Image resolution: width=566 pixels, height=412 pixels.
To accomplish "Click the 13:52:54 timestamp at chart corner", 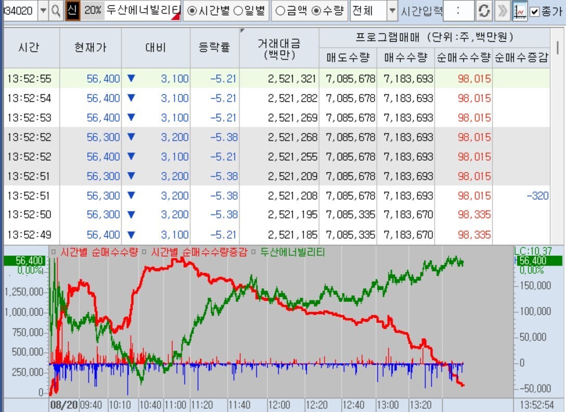I will (x=537, y=405).
